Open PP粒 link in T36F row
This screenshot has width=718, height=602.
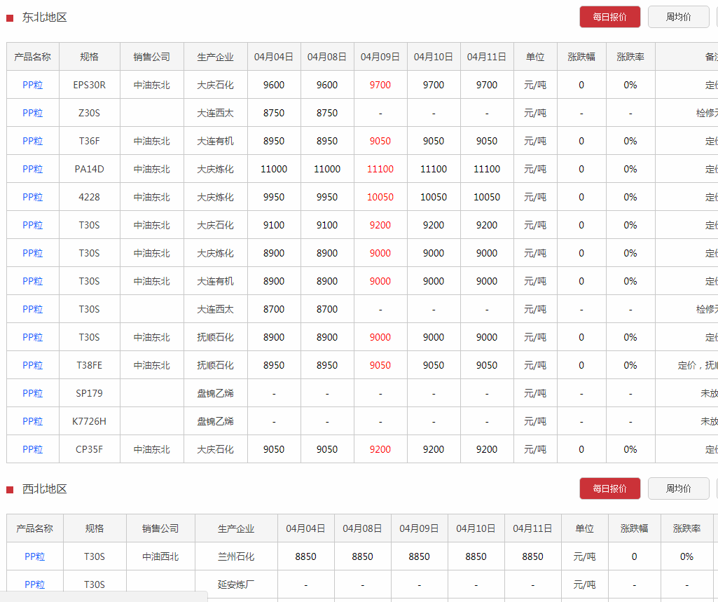[x=32, y=141]
